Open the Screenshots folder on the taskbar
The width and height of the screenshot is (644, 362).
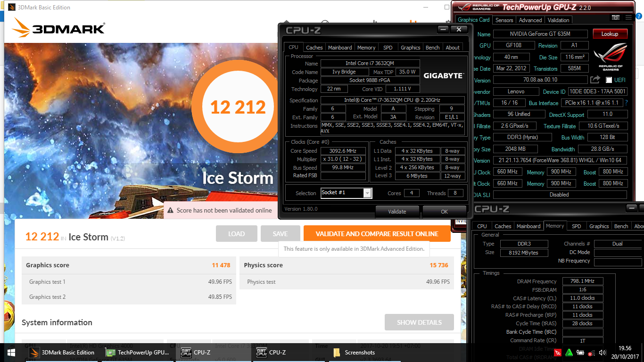tap(364, 352)
